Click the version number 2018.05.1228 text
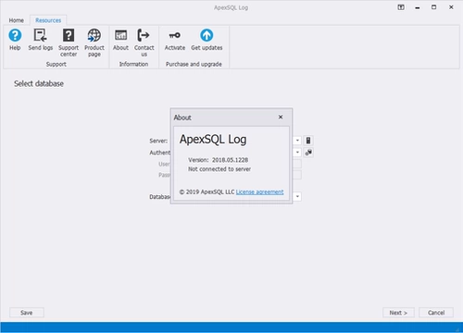This screenshot has width=463, height=333. [230, 160]
